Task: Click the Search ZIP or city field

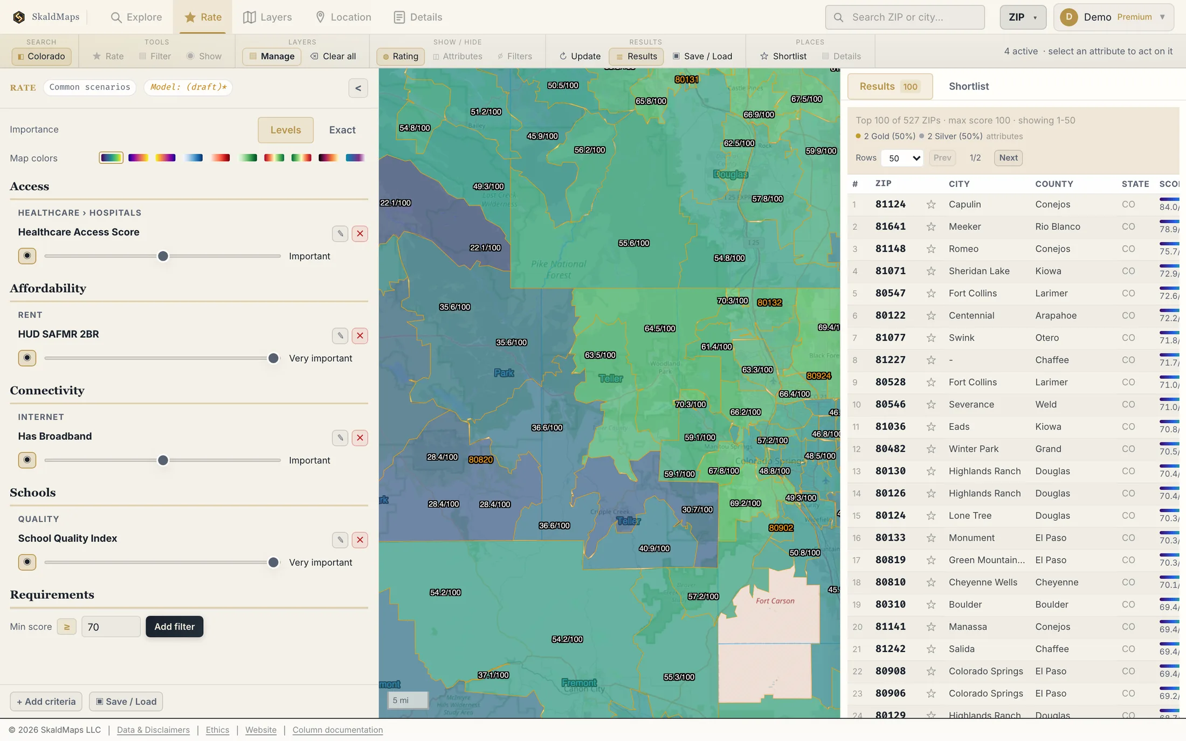Action: tap(905, 17)
